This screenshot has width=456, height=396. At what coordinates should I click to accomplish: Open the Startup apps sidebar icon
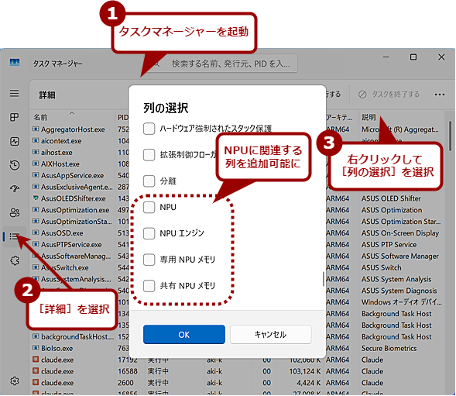click(x=14, y=189)
